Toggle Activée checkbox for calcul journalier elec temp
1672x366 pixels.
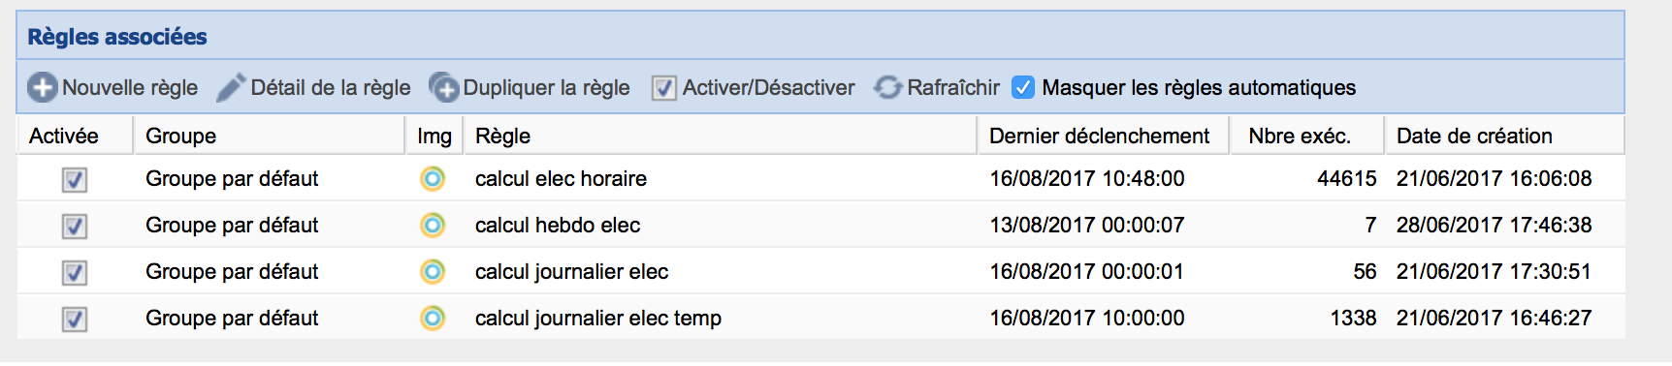75,319
